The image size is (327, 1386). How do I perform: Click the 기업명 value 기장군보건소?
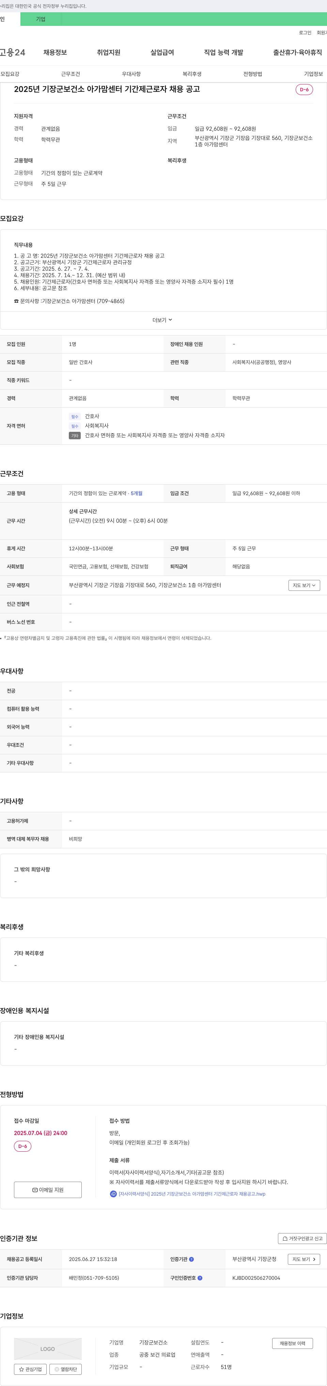153,1342
